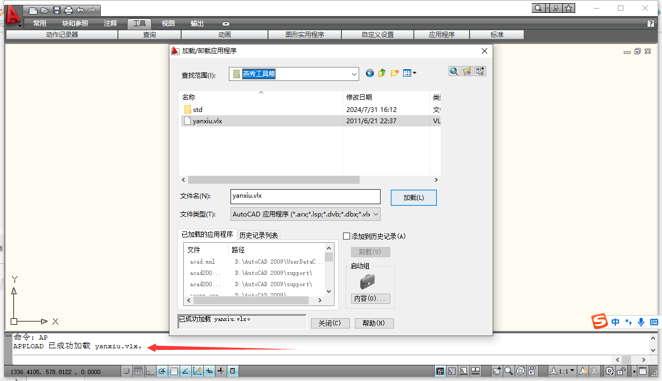This screenshot has height=381, width=662.
Task: Open the 文件类型 dropdown list
Action: tap(375, 214)
